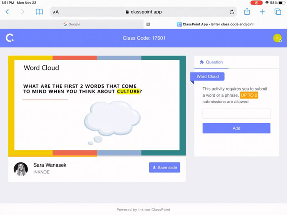
Task: Show all tabs overview icon
Action: click(x=278, y=12)
